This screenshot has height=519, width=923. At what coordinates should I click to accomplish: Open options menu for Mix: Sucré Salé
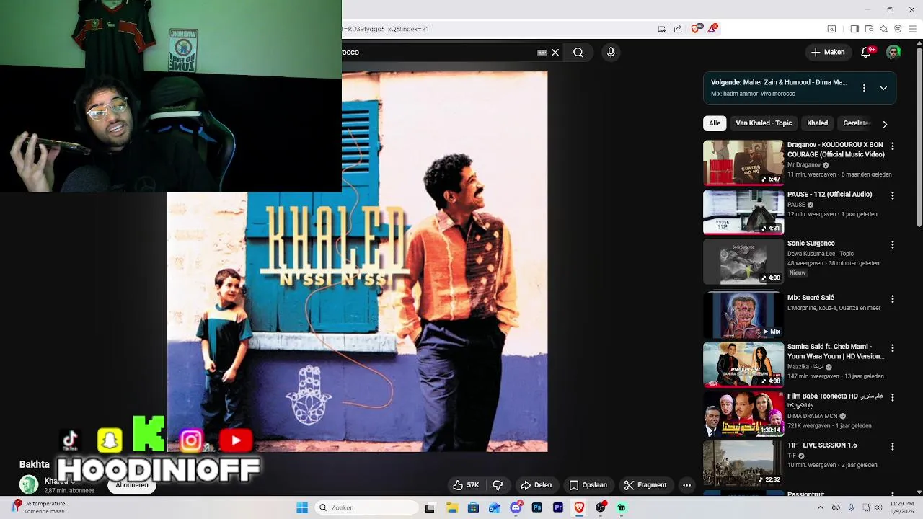point(893,298)
